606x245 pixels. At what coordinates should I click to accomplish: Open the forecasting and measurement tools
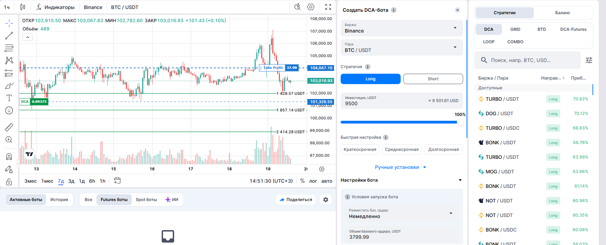(9, 73)
